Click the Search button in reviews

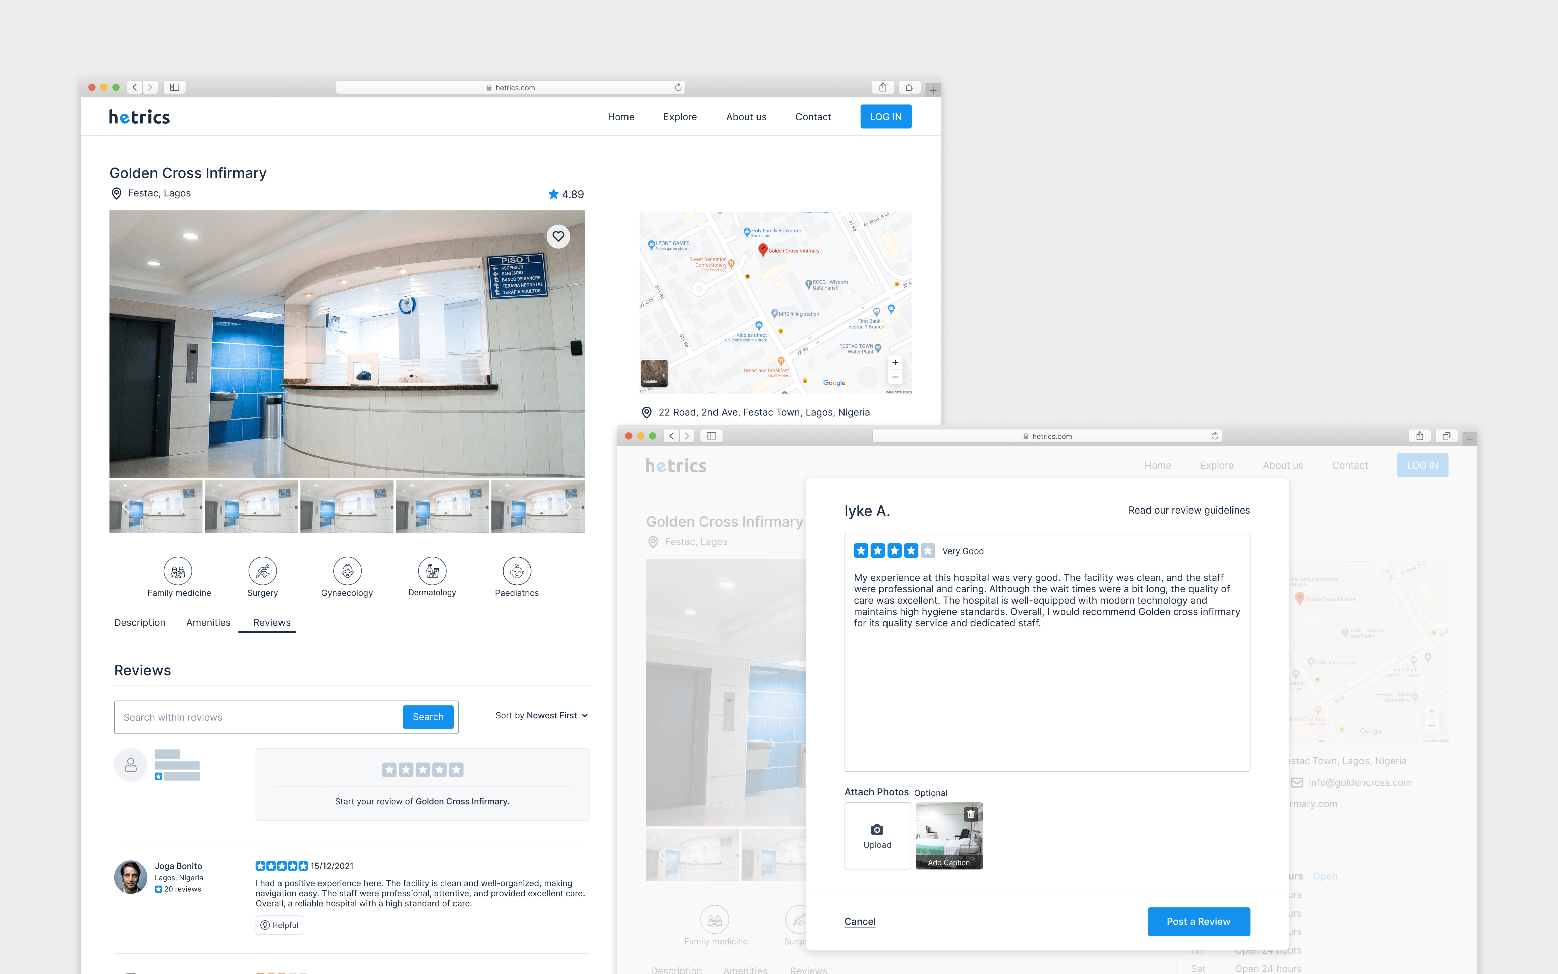point(429,717)
